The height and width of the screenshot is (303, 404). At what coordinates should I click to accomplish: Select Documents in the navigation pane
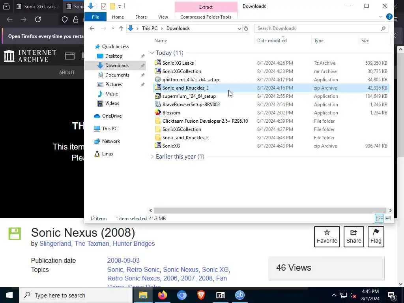click(117, 75)
